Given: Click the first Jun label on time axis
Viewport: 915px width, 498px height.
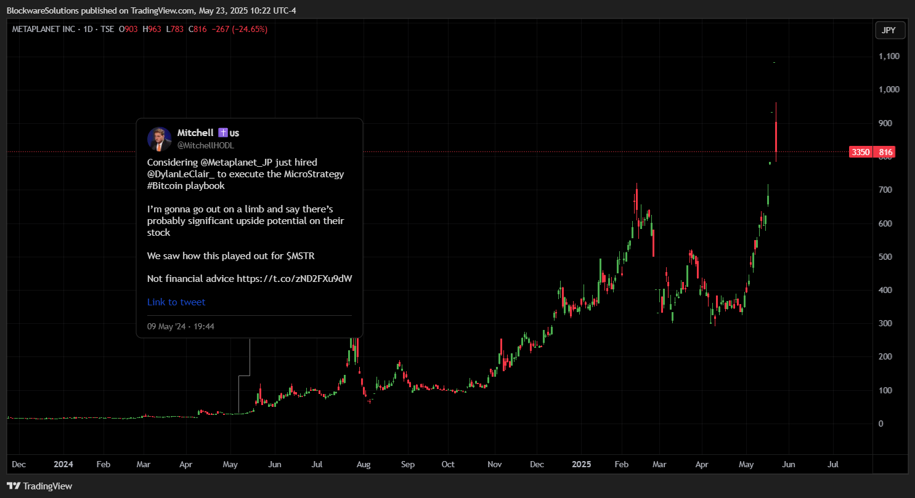Looking at the screenshot, I should [x=275, y=464].
